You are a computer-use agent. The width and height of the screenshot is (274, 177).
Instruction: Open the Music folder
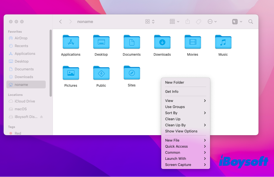click(x=223, y=42)
